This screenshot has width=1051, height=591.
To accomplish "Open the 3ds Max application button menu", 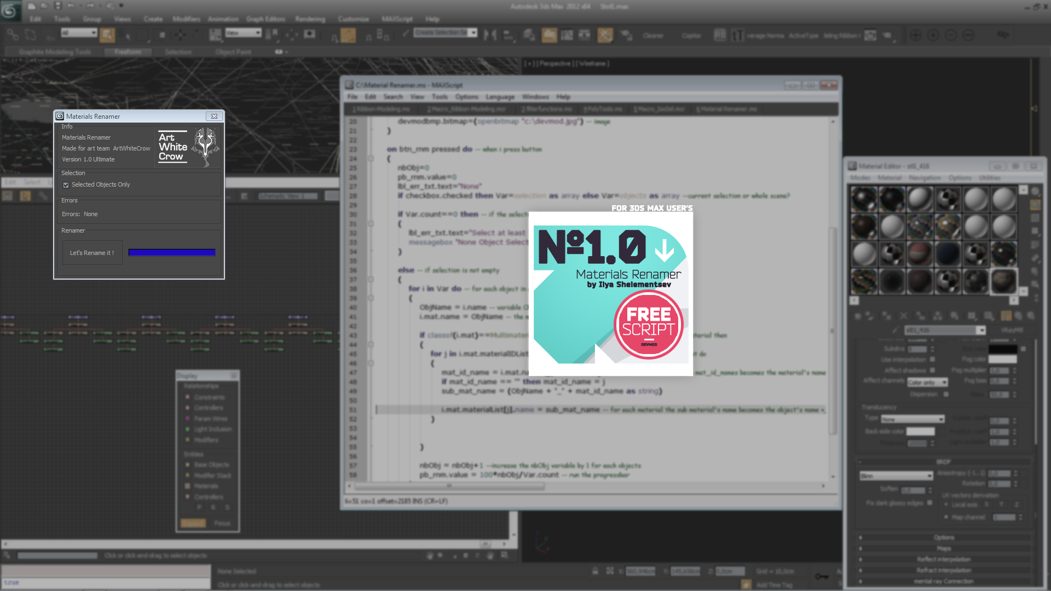I will (10, 10).
